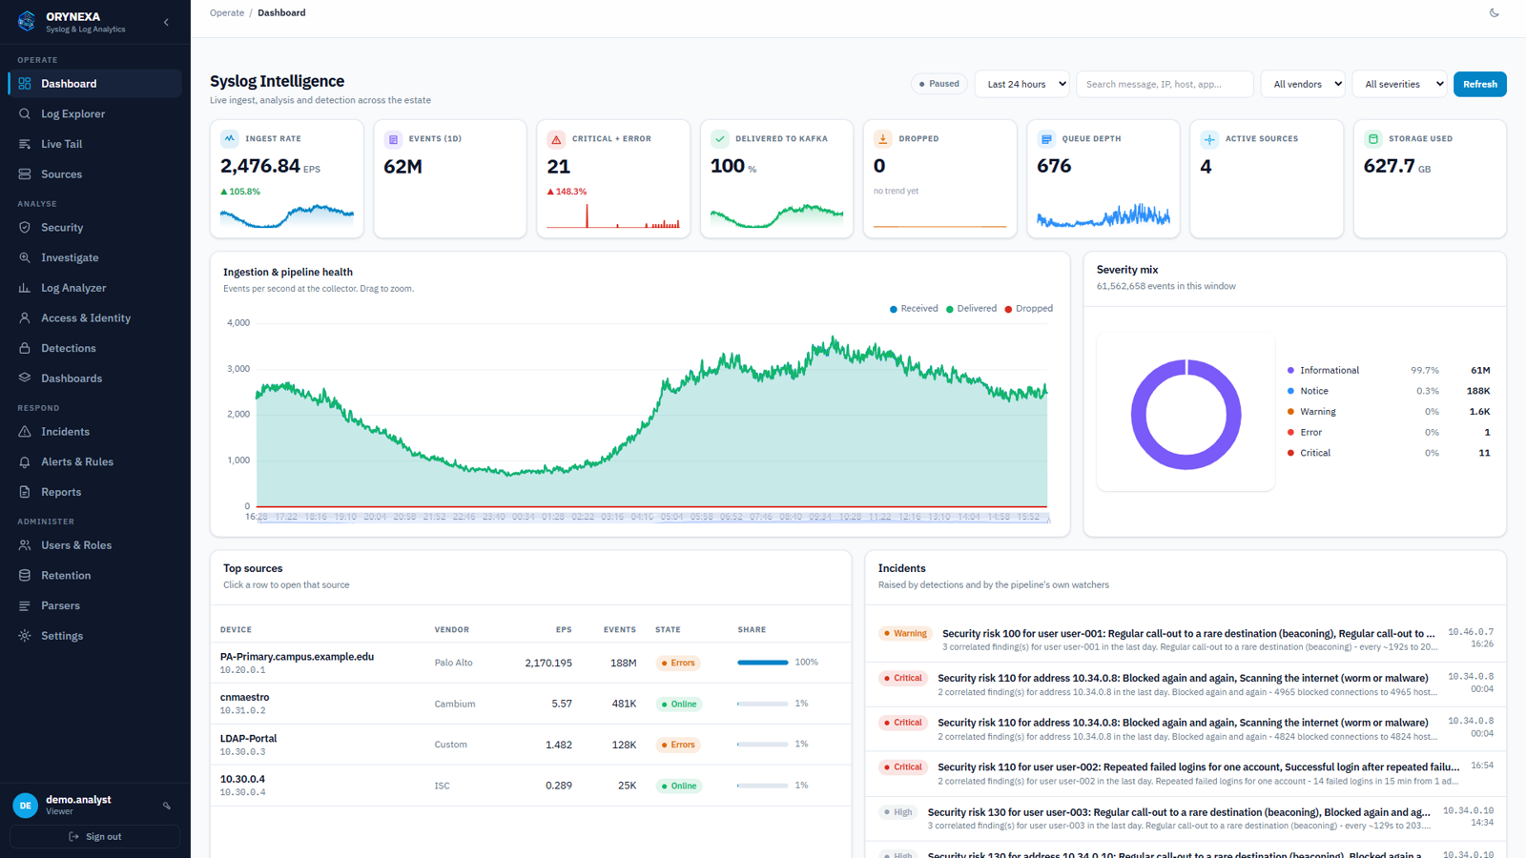
Task: Click the Storage Used card icon
Action: coord(1373,139)
